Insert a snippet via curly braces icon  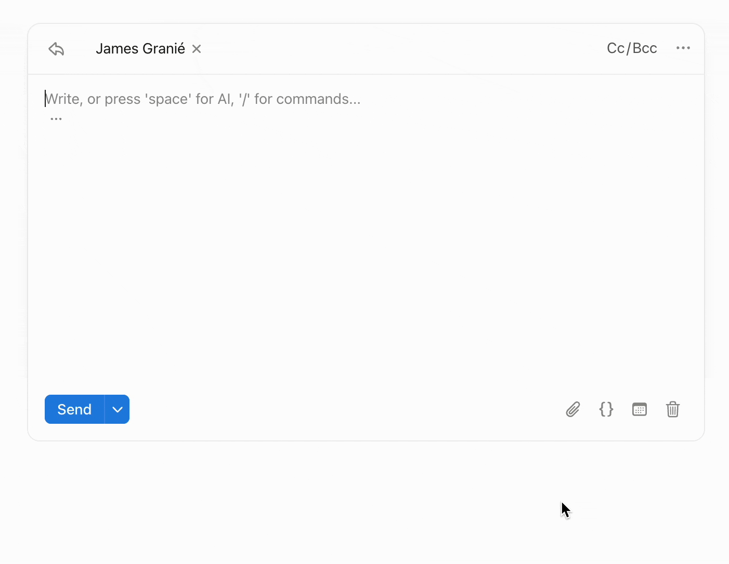tap(606, 409)
